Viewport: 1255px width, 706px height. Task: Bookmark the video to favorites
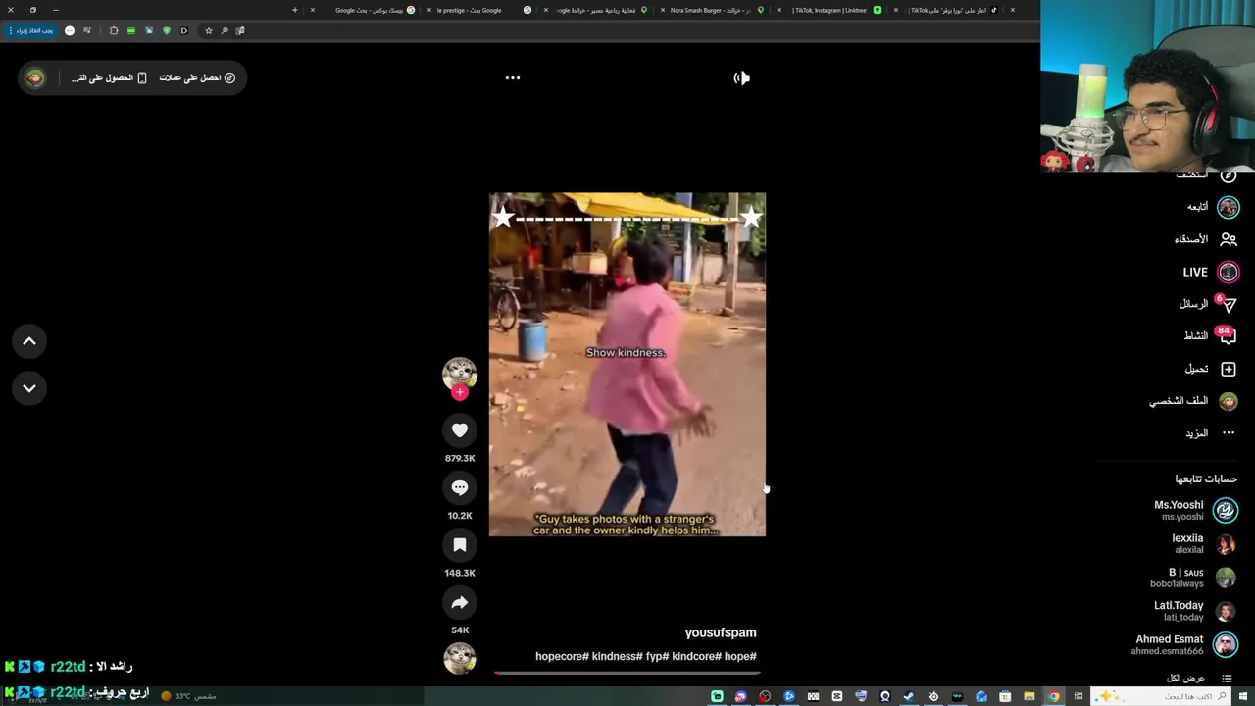(x=460, y=545)
